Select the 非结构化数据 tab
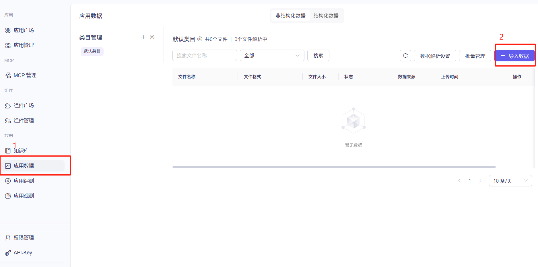The width and height of the screenshot is (538, 267). [x=290, y=15]
